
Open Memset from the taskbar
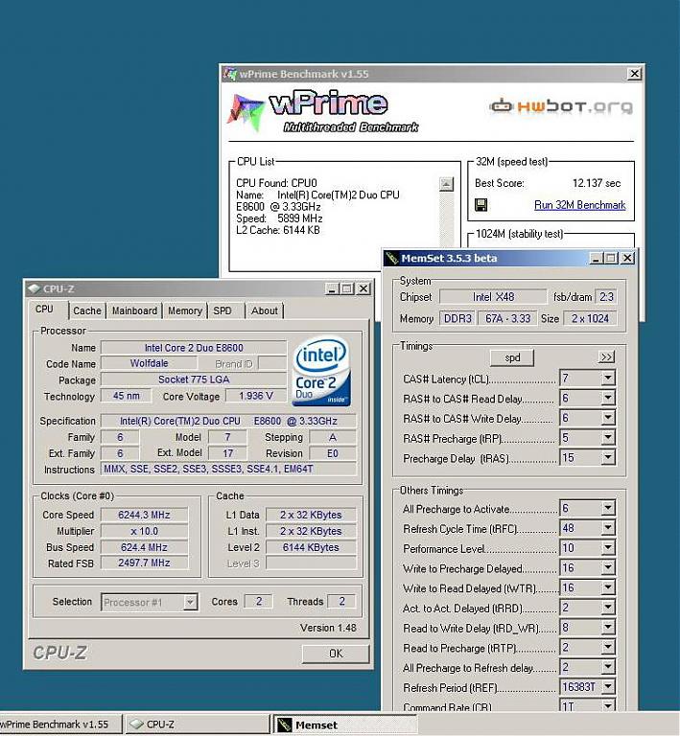tap(344, 724)
